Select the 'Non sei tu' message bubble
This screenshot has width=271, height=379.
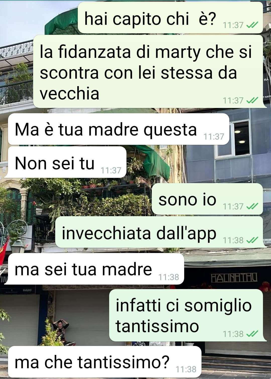point(67,162)
